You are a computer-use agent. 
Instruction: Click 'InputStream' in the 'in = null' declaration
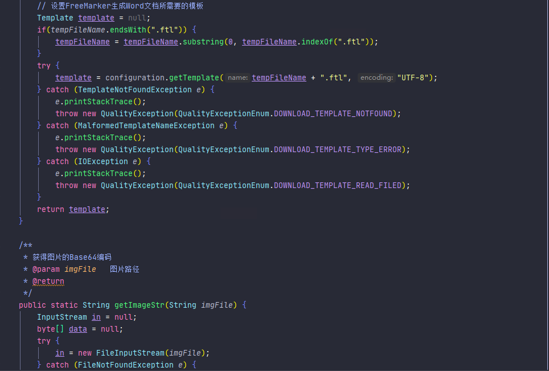[62, 317]
